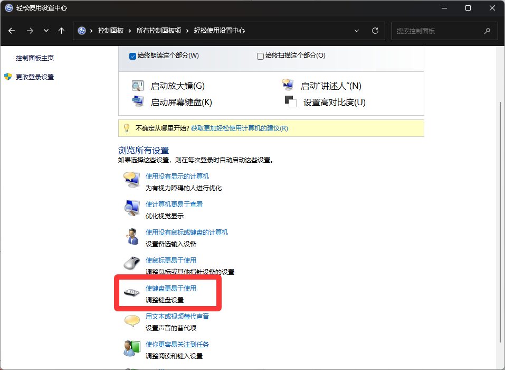Image resolution: width=505 pixels, height=370 pixels.
Task: Click the magnifier icon beside 启动放大镜
Action: pyautogui.click(x=138, y=86)
